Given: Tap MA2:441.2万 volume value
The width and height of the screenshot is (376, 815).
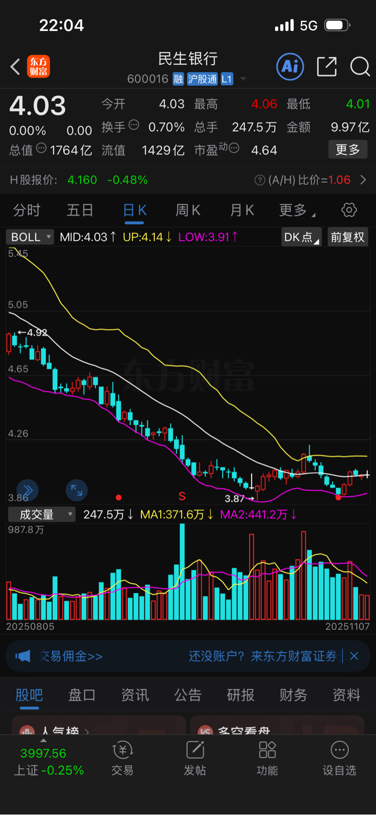Looking at the screenshot, I should tap(258, 515).
